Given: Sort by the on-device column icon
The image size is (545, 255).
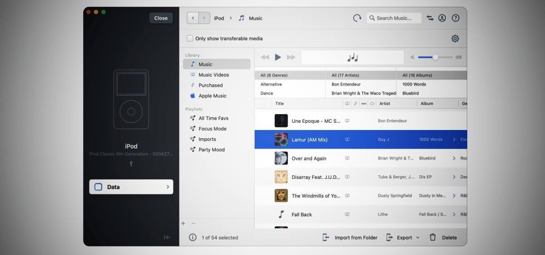Looking at the screenshot, I should click(347, 104).
